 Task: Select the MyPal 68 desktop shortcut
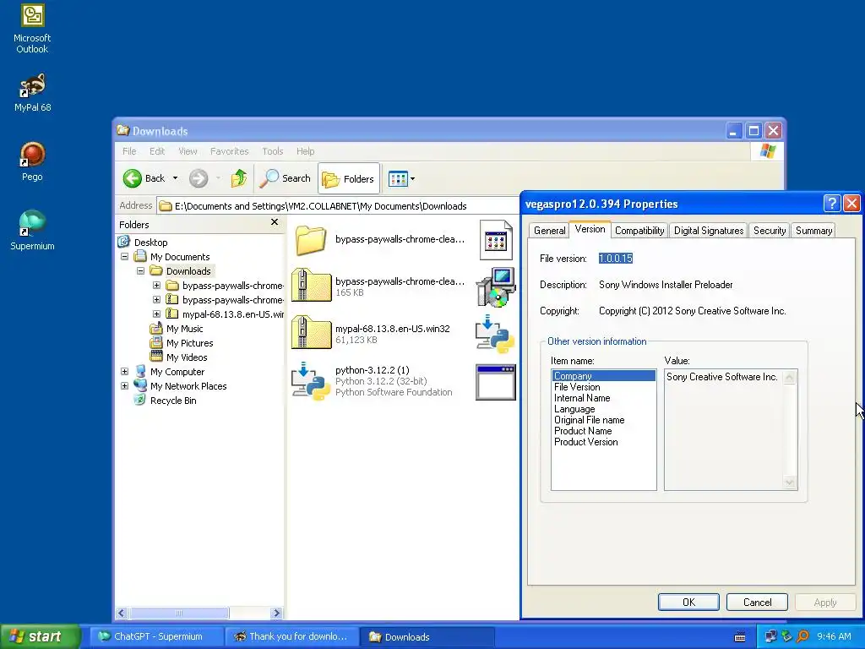coord(32,93)
